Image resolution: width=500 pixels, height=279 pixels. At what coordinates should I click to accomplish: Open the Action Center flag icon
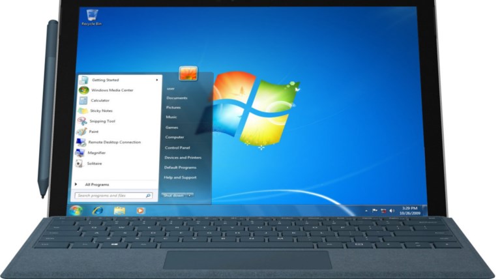point(375,211)
